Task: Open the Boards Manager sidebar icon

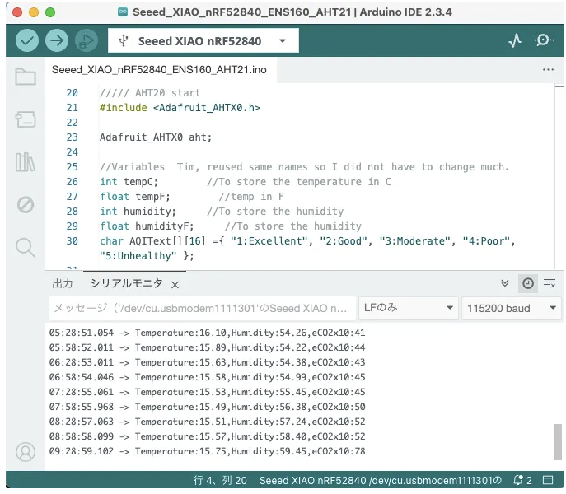Action: [26, 119]
